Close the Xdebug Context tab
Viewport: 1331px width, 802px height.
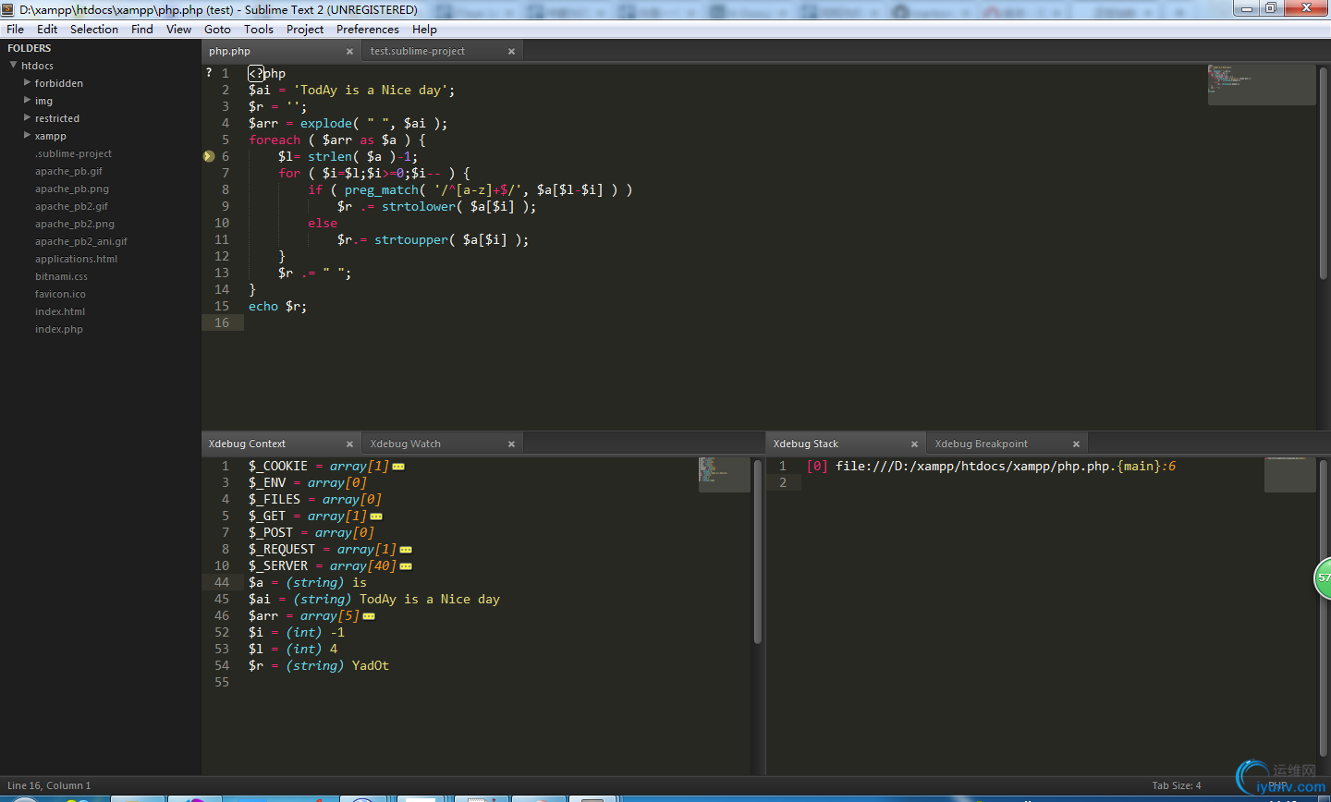(x=349, y=444)
